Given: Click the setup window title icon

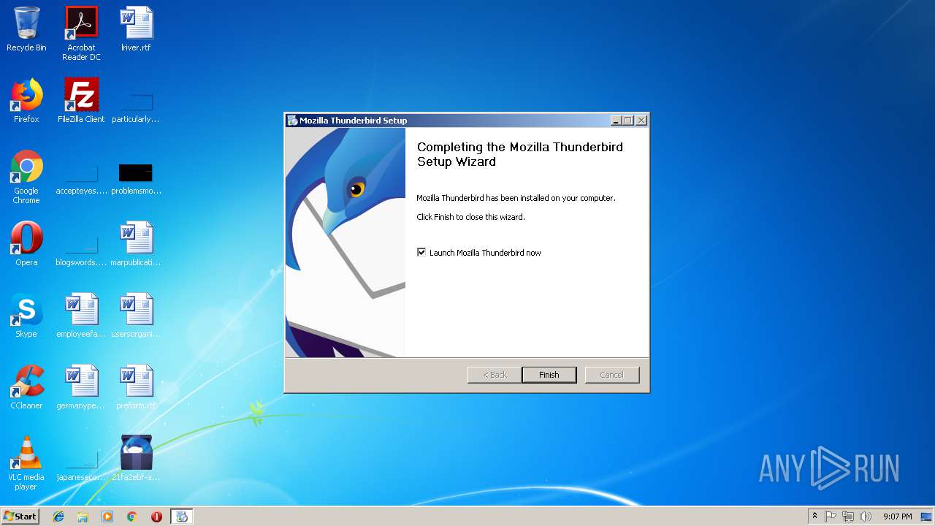Looking at the screenshot, I should 292,121.
